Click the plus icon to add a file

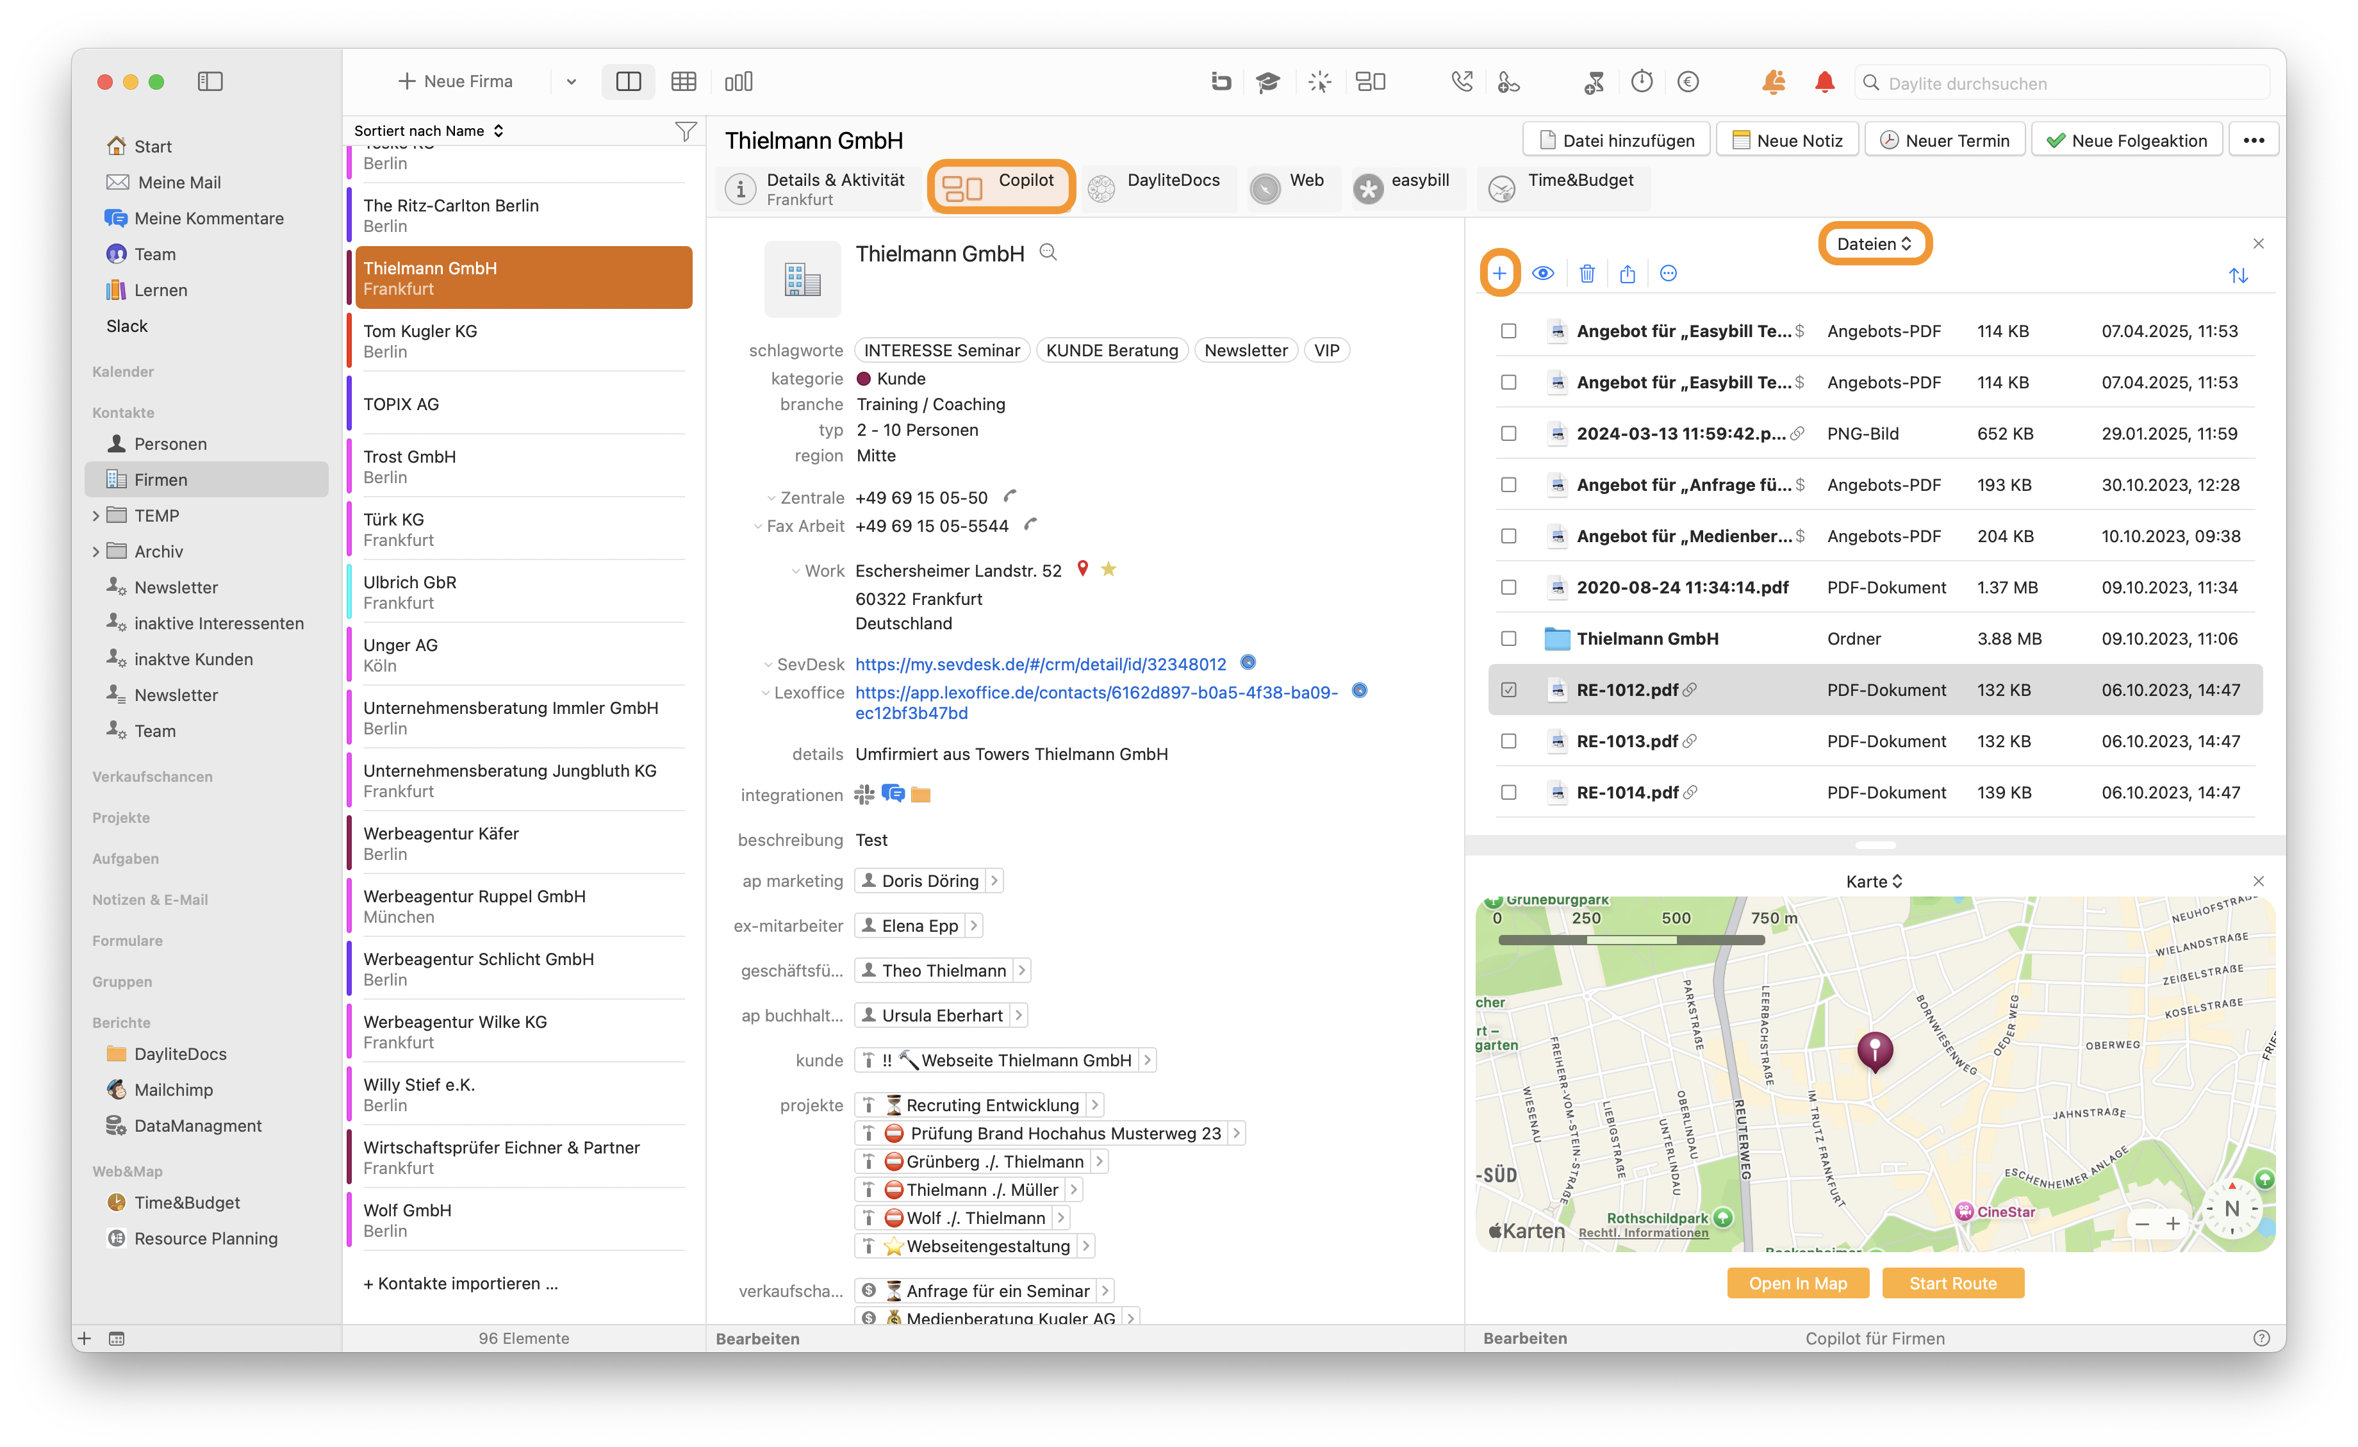click(x=1499, y=274)
